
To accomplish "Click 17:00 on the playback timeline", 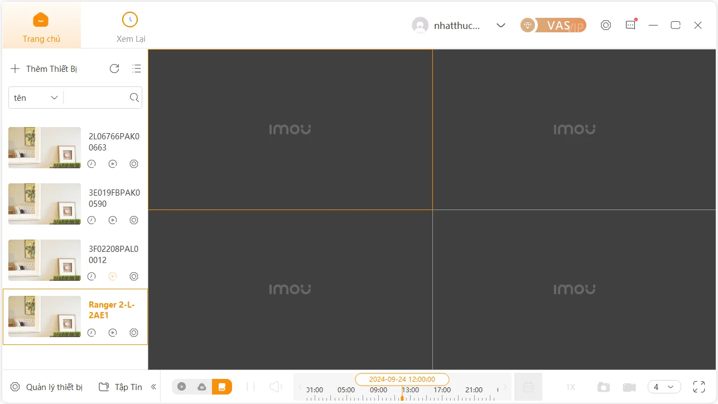I will tap(442, 390).
